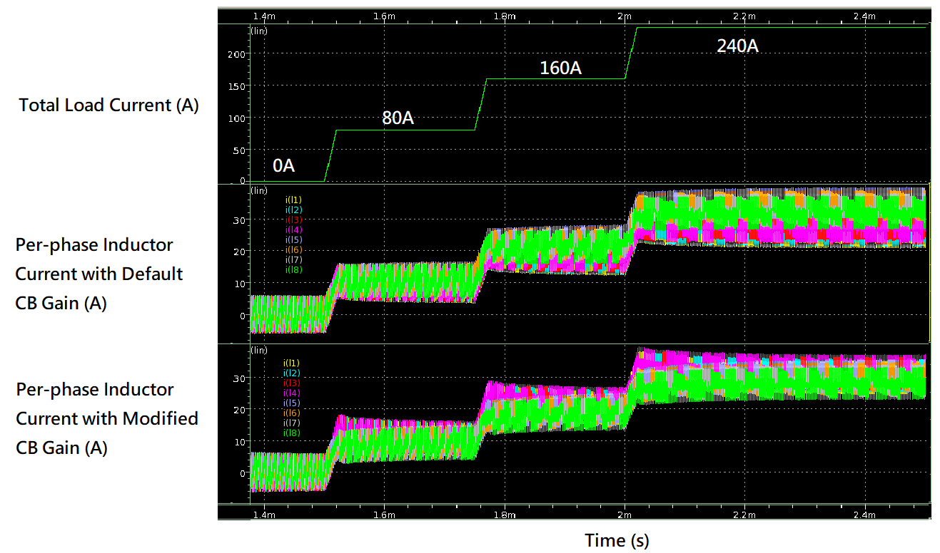Click the 2.4m marker on lower time ruler
The height and width of the screenshot is (553, 940).
point(864,514)
